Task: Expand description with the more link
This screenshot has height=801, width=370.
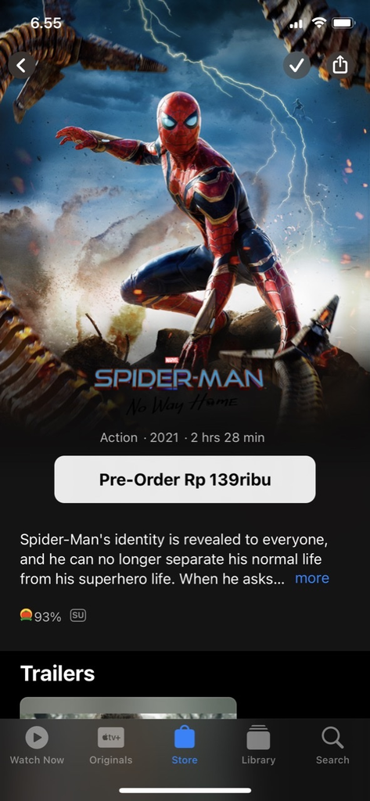Action: (x=312, y=578)
